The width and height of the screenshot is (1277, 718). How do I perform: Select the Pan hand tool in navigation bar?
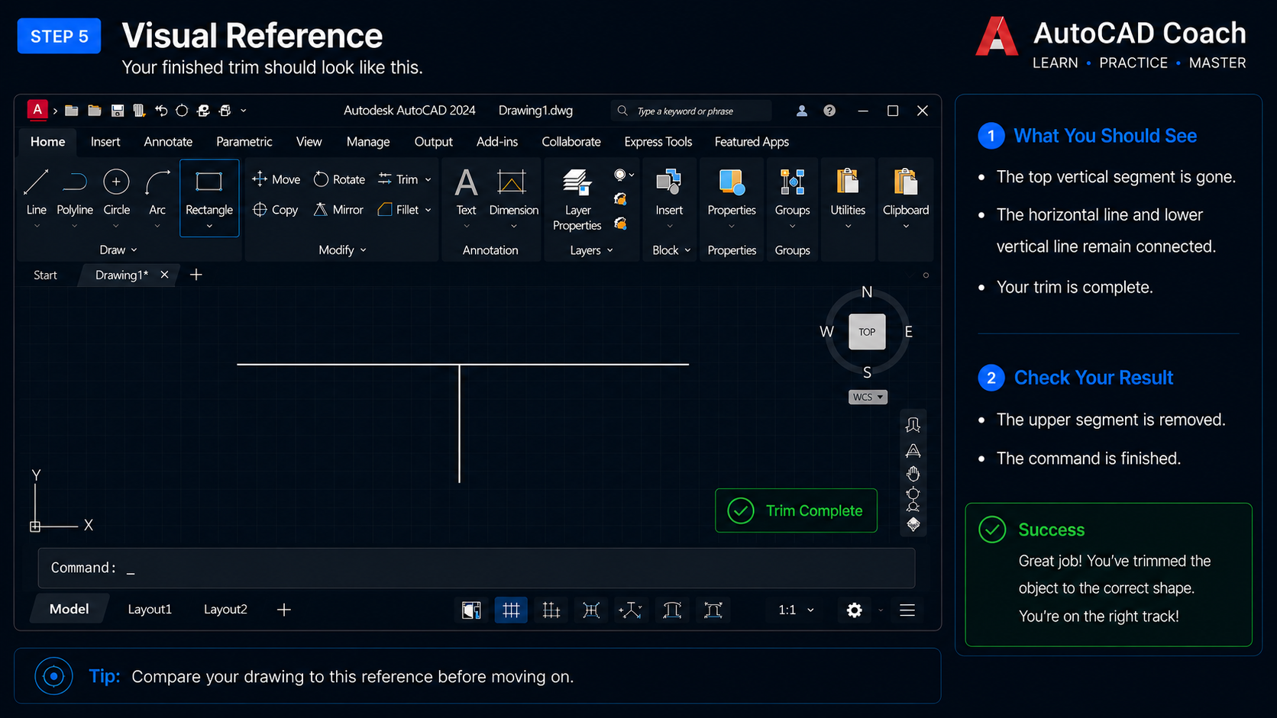tap(913, 474)
